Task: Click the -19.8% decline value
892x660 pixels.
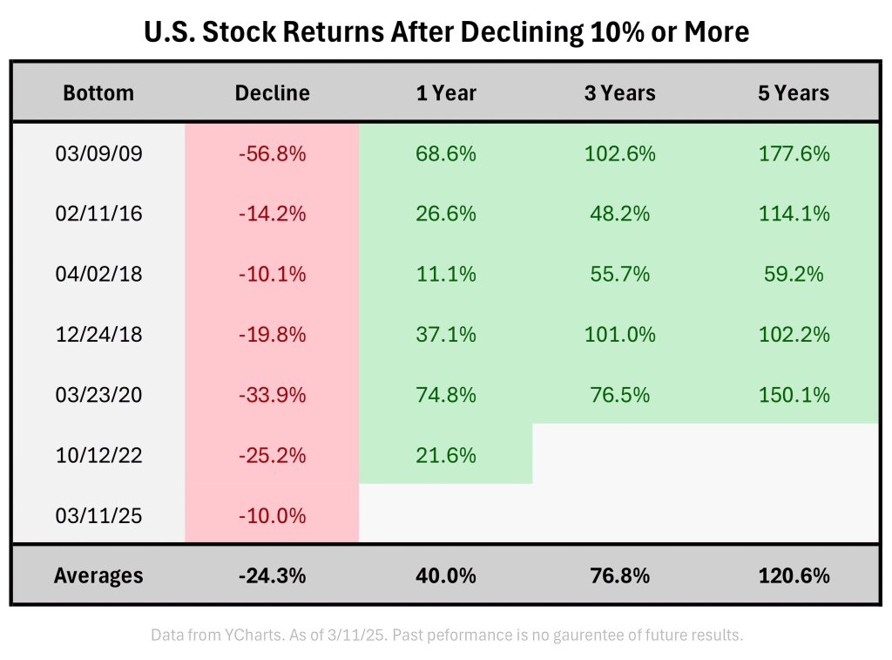Action: [272, 334]
